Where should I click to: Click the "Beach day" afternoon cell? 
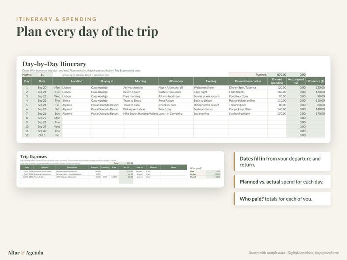(176, 109)
